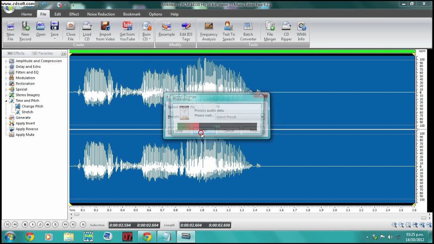
Task: Open the Options tab
Action: (x=155, y=14)
